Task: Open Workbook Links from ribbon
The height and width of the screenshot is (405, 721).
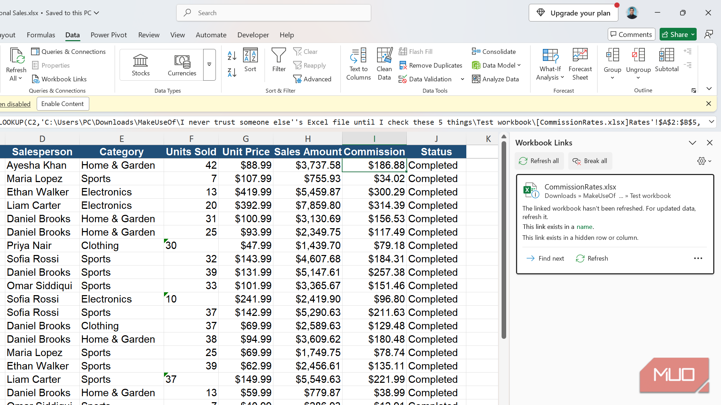Action: (59, 79)
